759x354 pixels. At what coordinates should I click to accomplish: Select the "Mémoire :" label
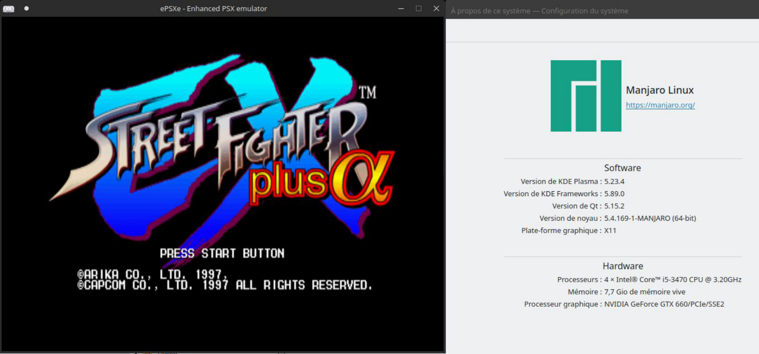(x=585, y=292)
